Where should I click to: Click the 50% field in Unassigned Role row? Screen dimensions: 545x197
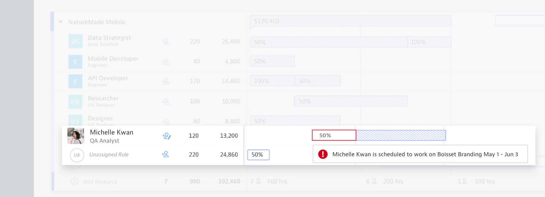258,155
